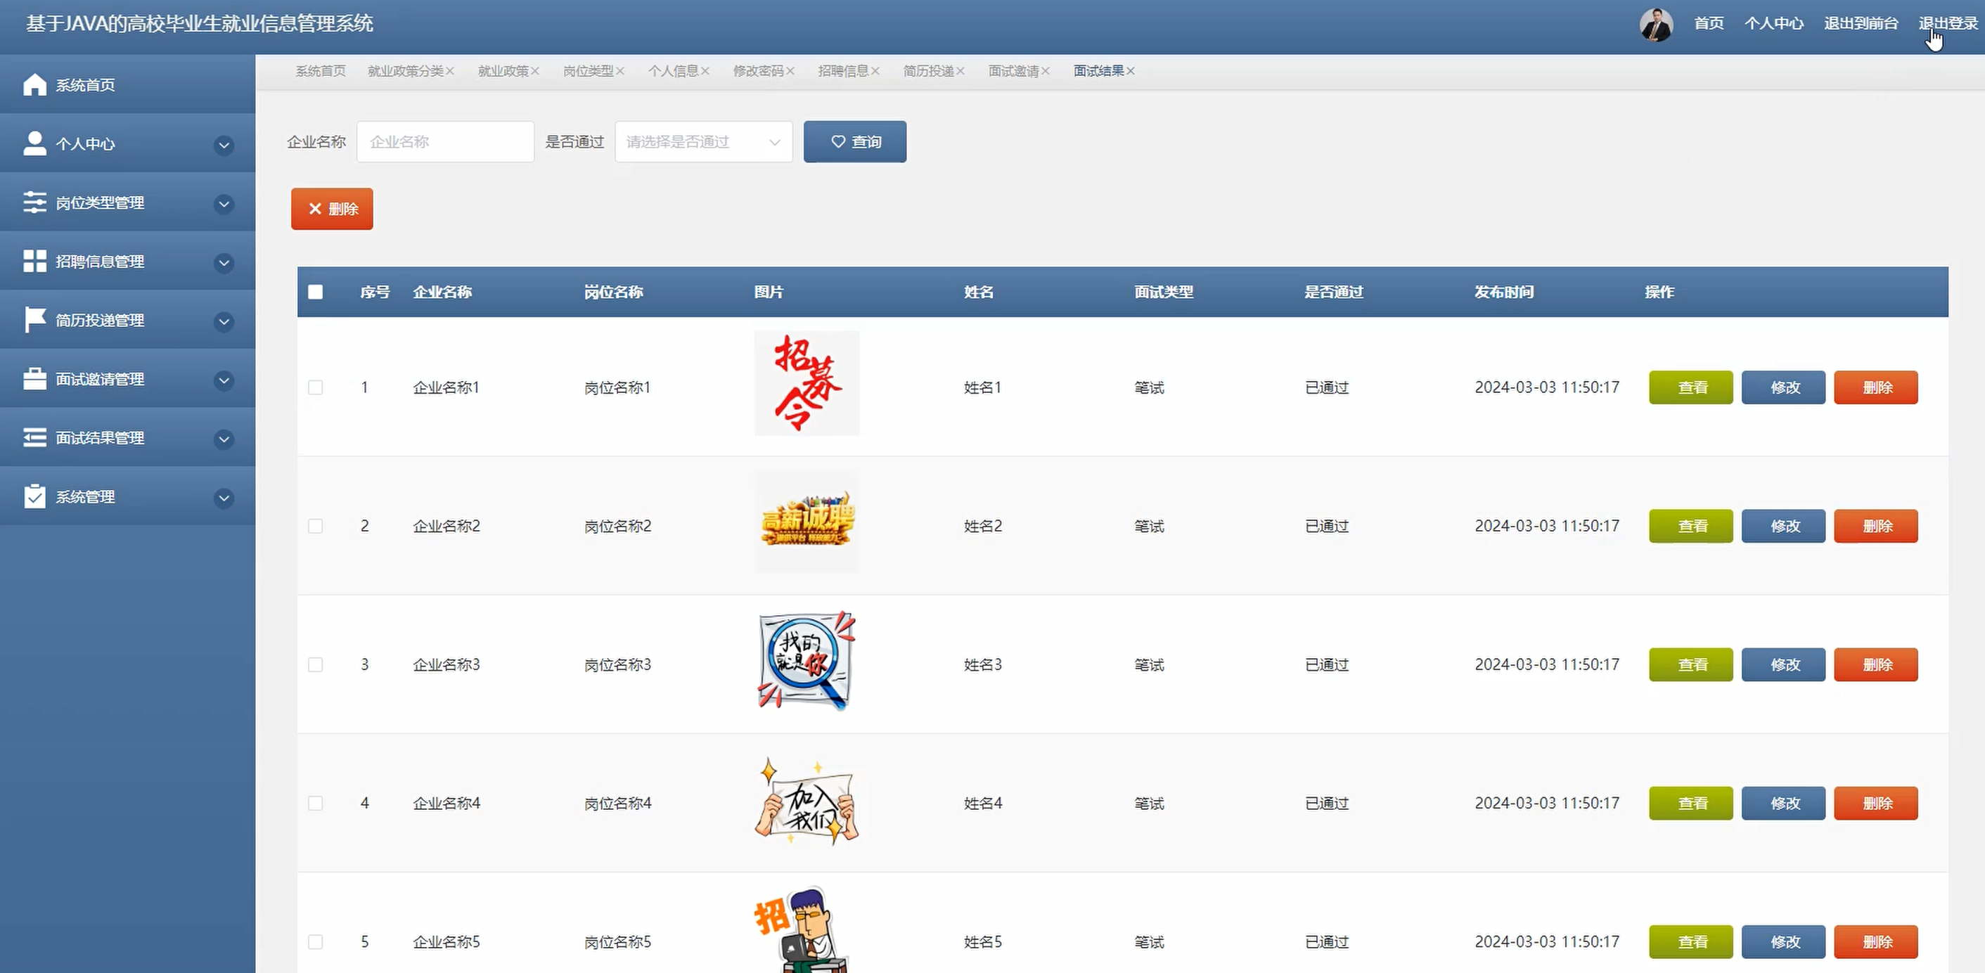
Task: Switch to the 简历投递 tab
Action: point(929,71)
